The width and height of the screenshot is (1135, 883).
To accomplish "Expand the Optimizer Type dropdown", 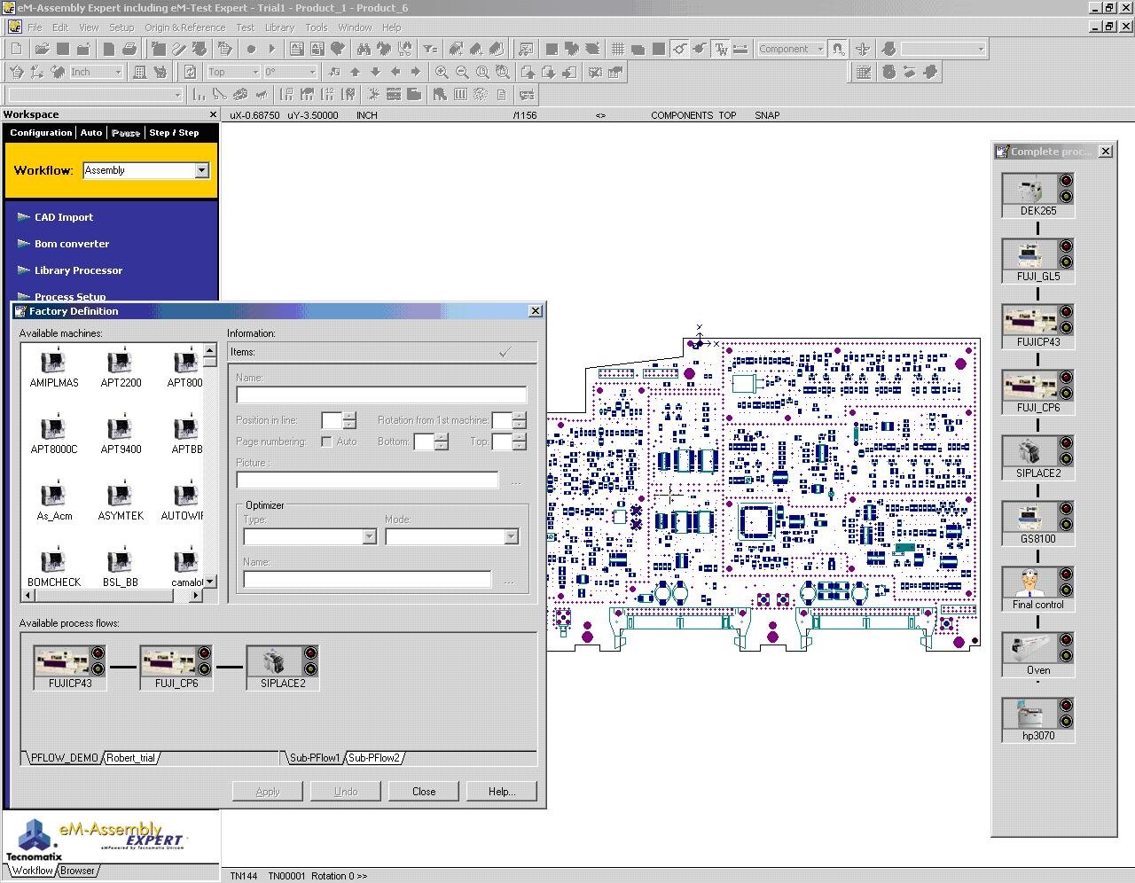I will 371,536.
